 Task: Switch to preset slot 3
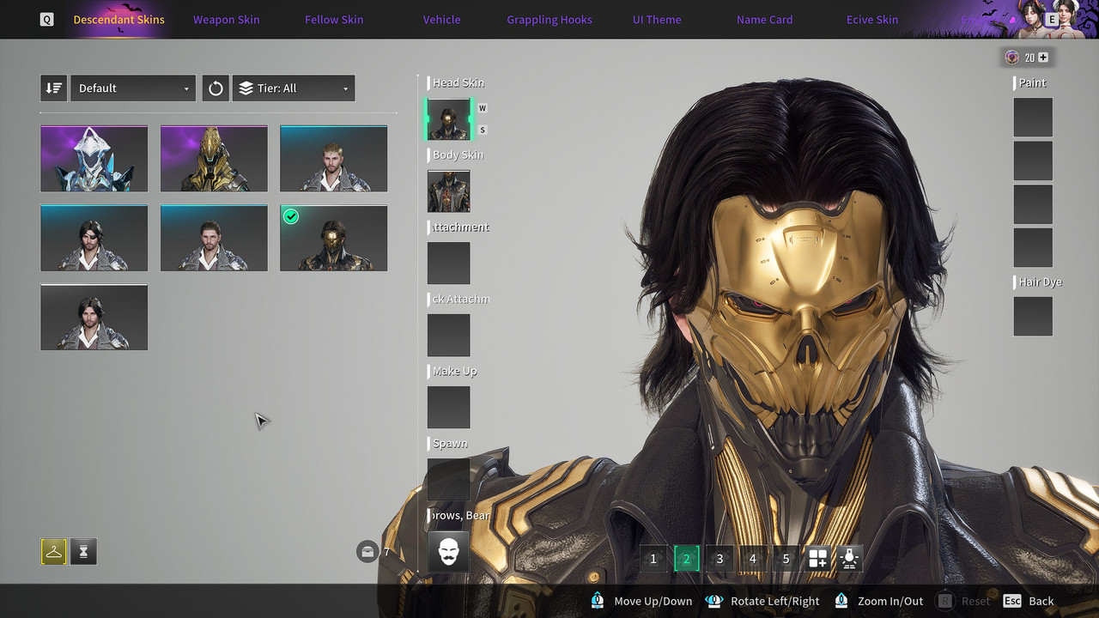(720, 559)
